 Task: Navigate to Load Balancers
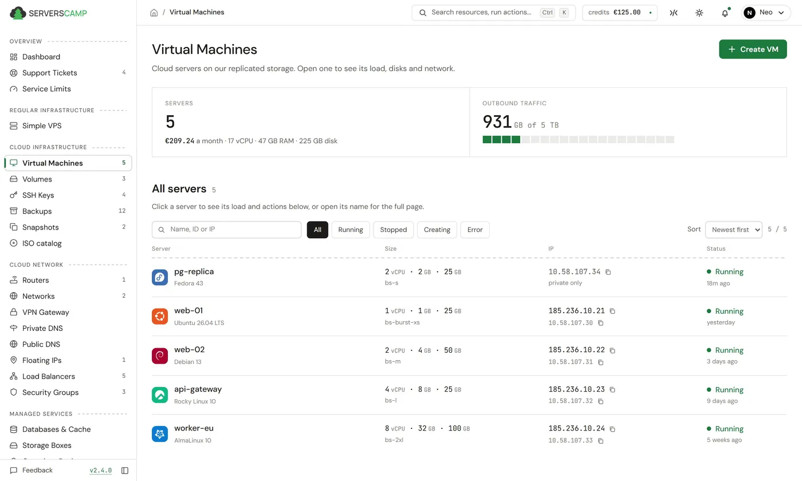click(68, 376)
